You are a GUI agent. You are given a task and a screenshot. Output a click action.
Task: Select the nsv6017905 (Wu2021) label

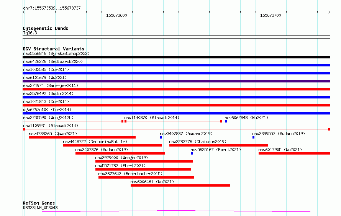[280, 150]
